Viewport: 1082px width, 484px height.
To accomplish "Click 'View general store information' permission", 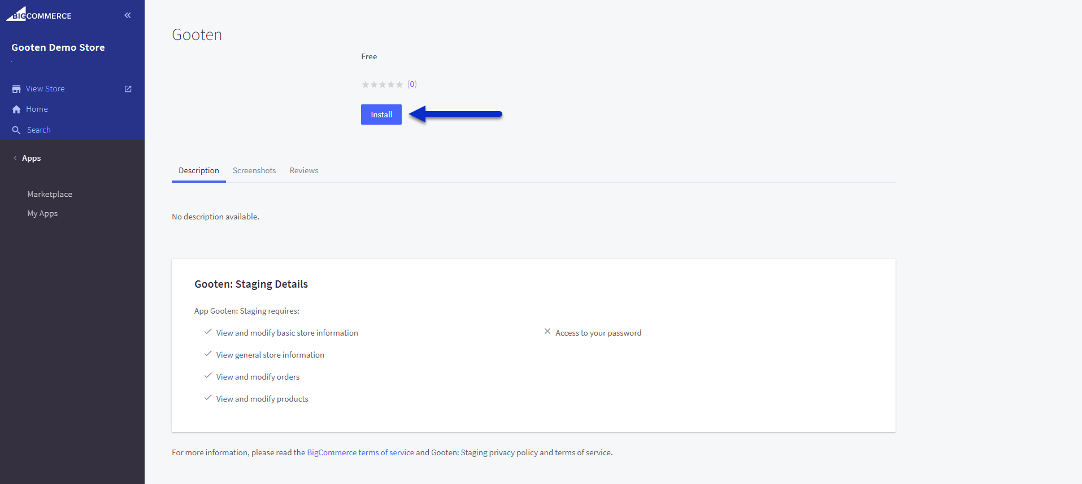I will point(270,355).
